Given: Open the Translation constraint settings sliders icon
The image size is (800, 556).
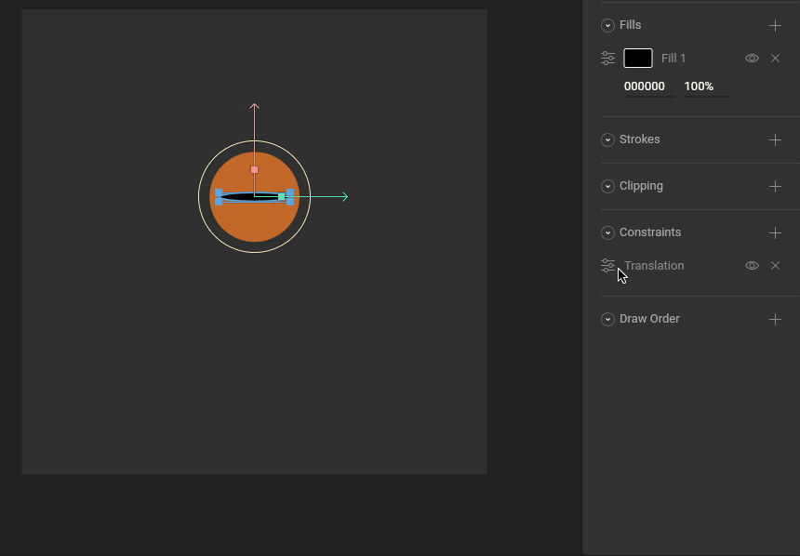Looking at the screenshot, I should click(x=607, y=266).
